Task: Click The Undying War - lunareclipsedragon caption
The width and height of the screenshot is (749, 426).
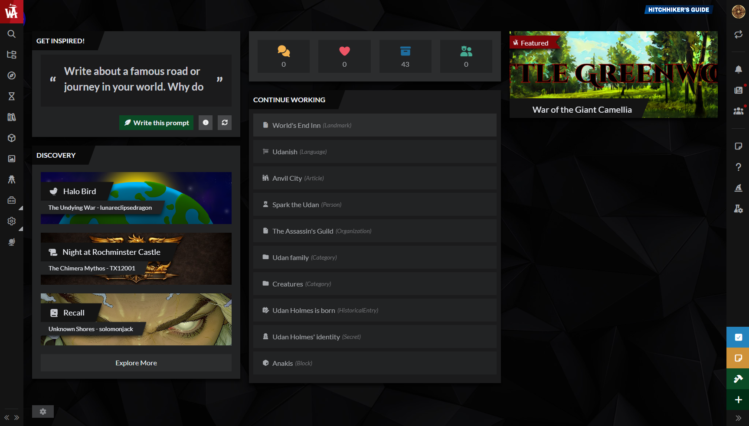Action: (100, 208)
